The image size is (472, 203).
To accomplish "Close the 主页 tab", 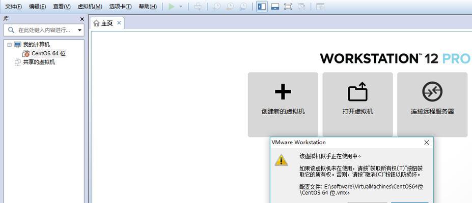I will [119, 23].
